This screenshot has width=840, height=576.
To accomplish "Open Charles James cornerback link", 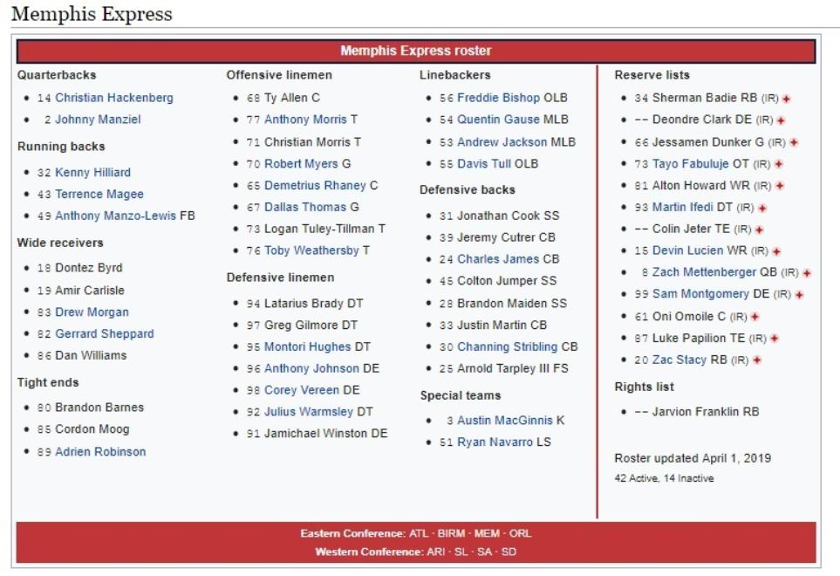I will [x=498, y=259].
